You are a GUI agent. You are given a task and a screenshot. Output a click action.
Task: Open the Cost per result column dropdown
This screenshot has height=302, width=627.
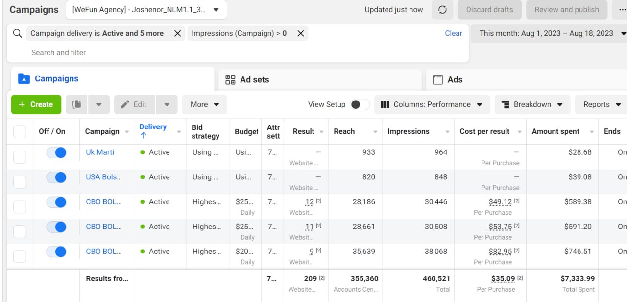coord(520,132)
